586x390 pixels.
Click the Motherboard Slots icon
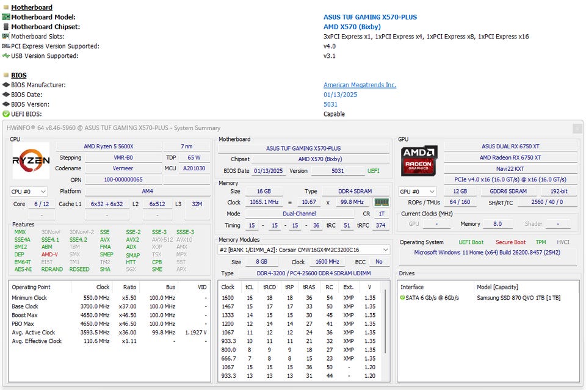point(6,36)
